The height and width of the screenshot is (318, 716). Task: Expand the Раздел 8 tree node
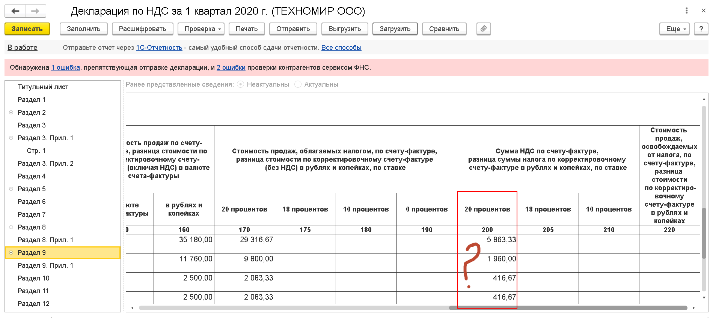click(11, 227)
